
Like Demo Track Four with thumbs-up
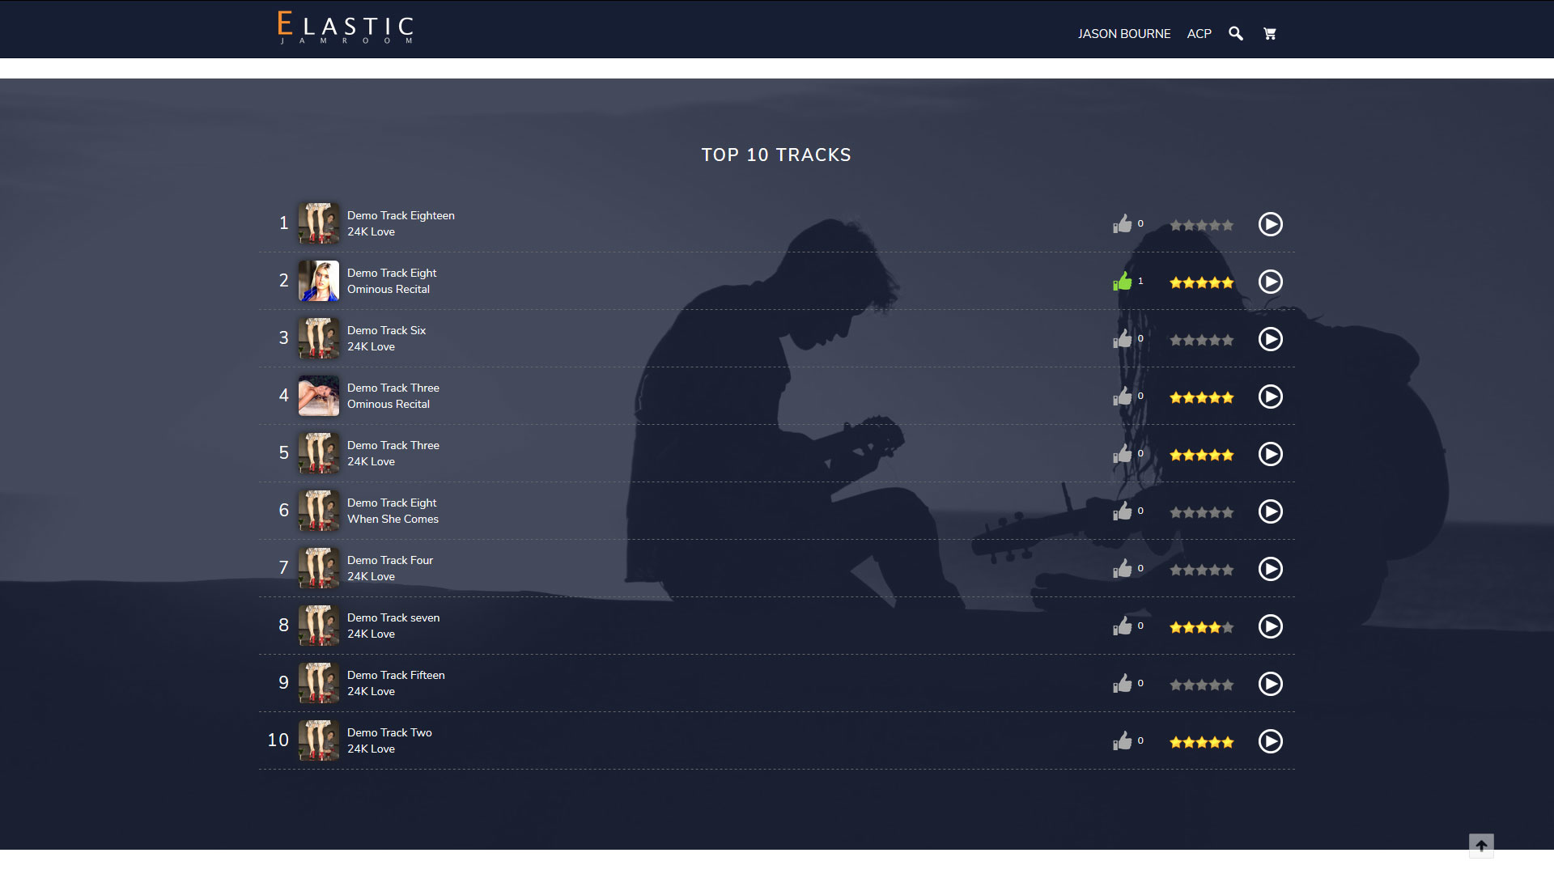[1122, 569]
